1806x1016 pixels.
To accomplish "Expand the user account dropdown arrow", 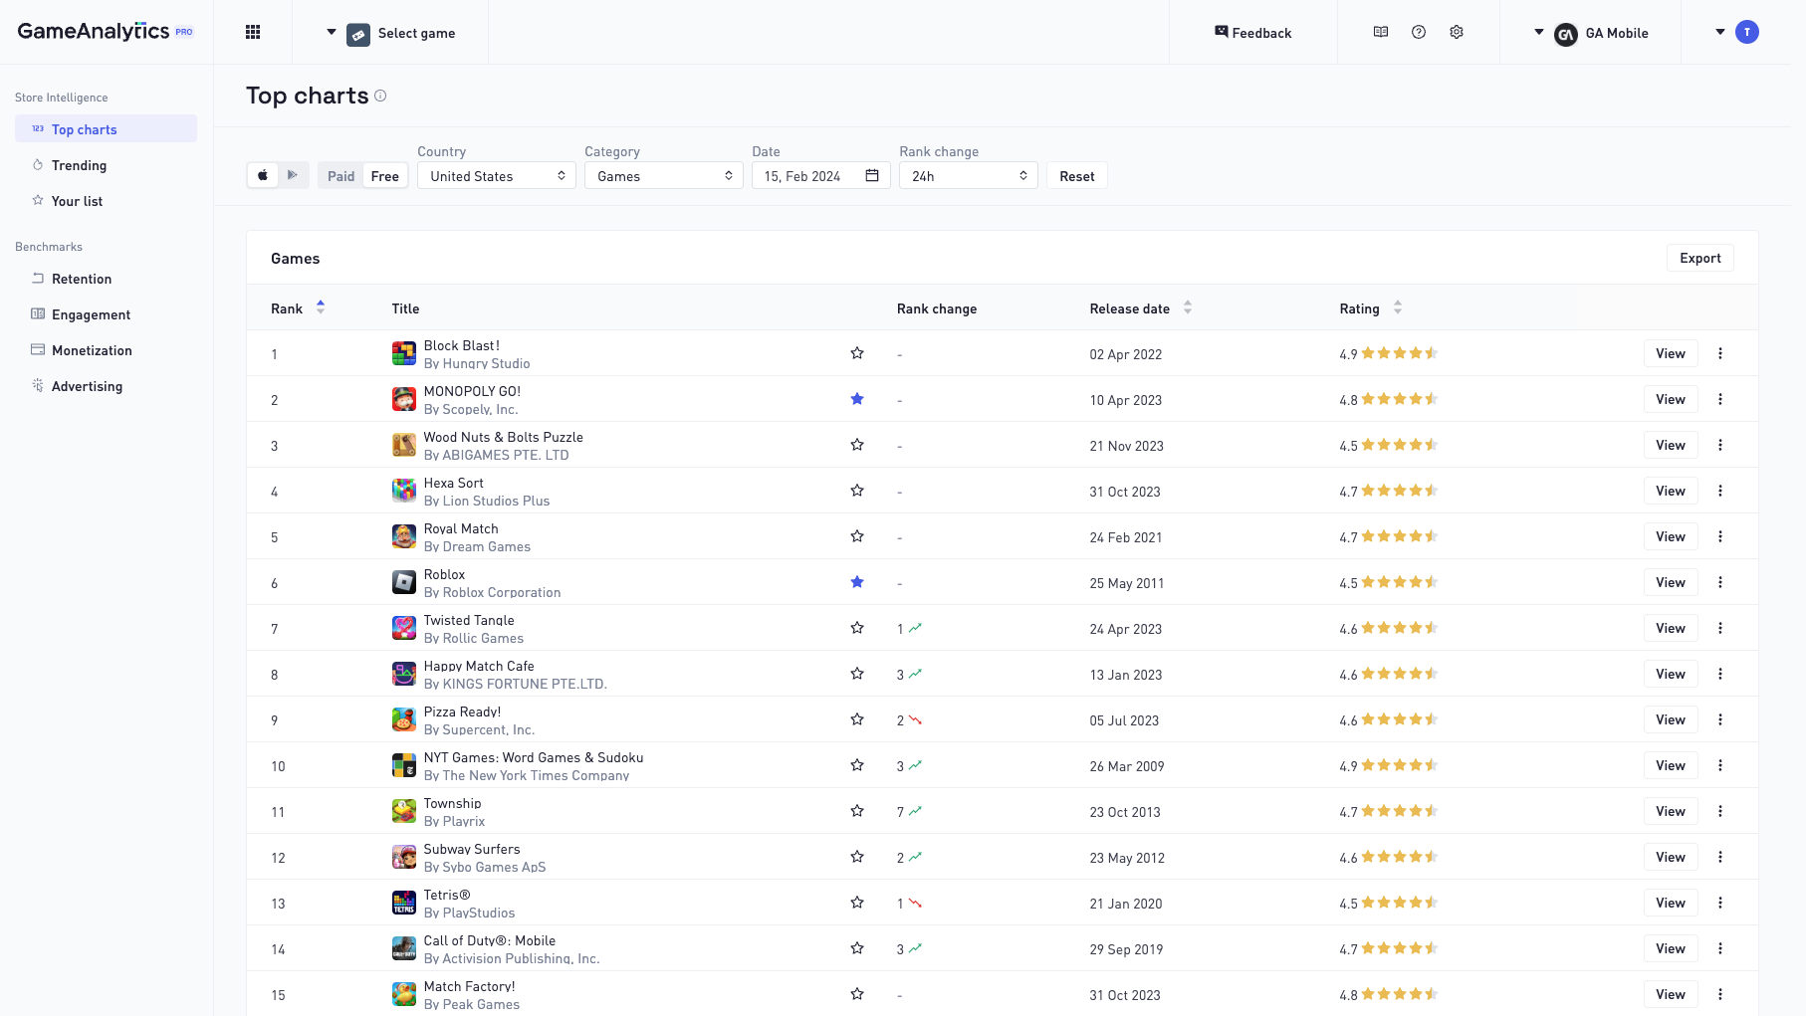I will [1720, 32].
